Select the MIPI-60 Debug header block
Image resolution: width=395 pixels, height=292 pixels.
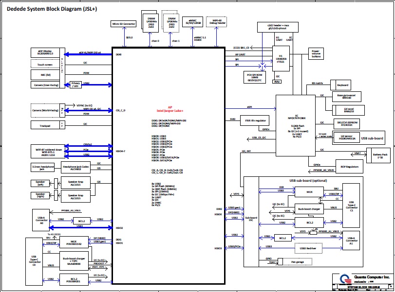coord(216,22)
